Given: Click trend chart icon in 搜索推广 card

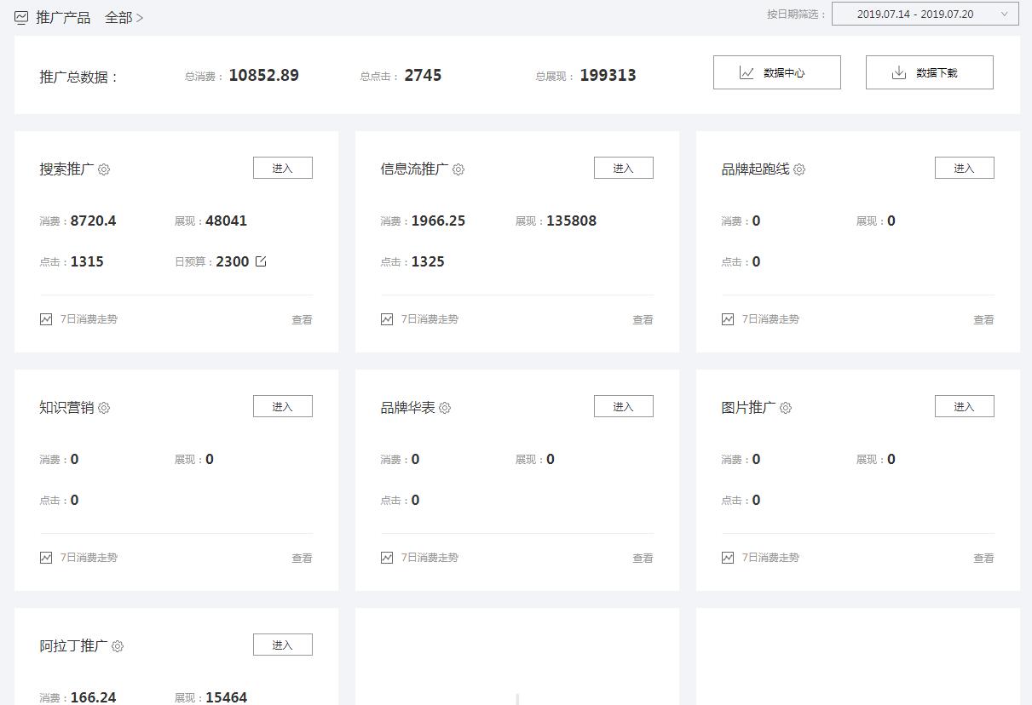Looking at the screenshot, I should pyautogui.click(x=46, y=319).
